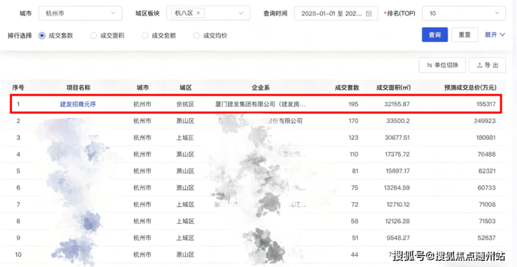Open the calendar icon in 查询时间 field
517x267 pixels.
[369, 13]
